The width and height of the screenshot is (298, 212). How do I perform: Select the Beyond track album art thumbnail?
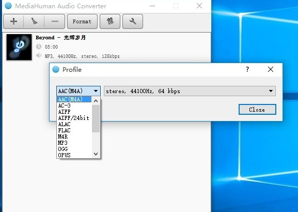point(19,47)
